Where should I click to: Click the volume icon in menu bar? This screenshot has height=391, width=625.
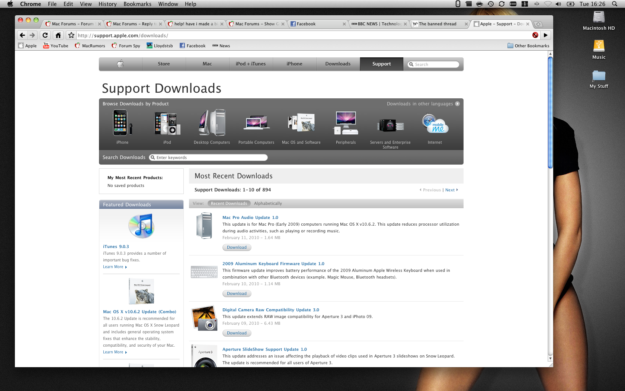click(x=558, y=4)
